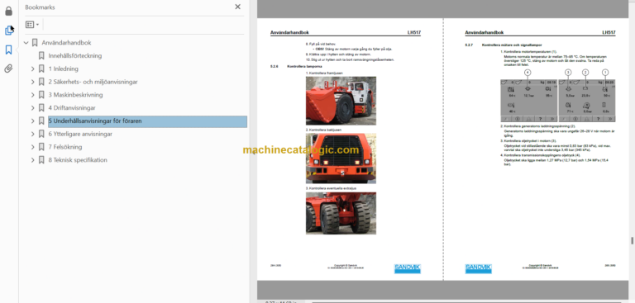The width and height of the screenshot is (635, 303).
Task: Expand the 2 Säkerhets- och miljöanvisningar bookmark
Action: click(x=33, y=82)
